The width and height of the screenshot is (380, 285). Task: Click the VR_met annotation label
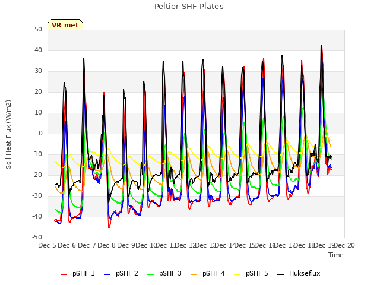65,25
